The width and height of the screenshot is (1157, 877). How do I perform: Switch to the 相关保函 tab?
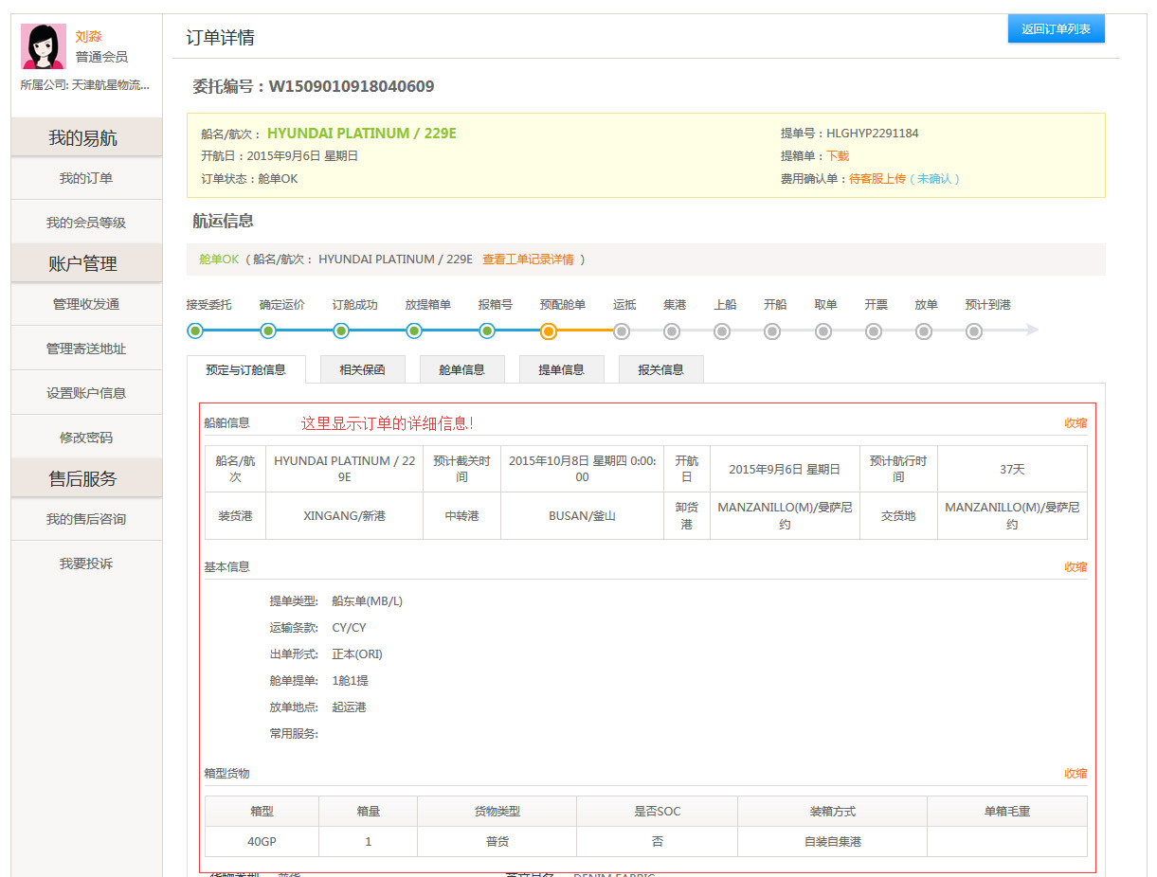tap(363, 369)
